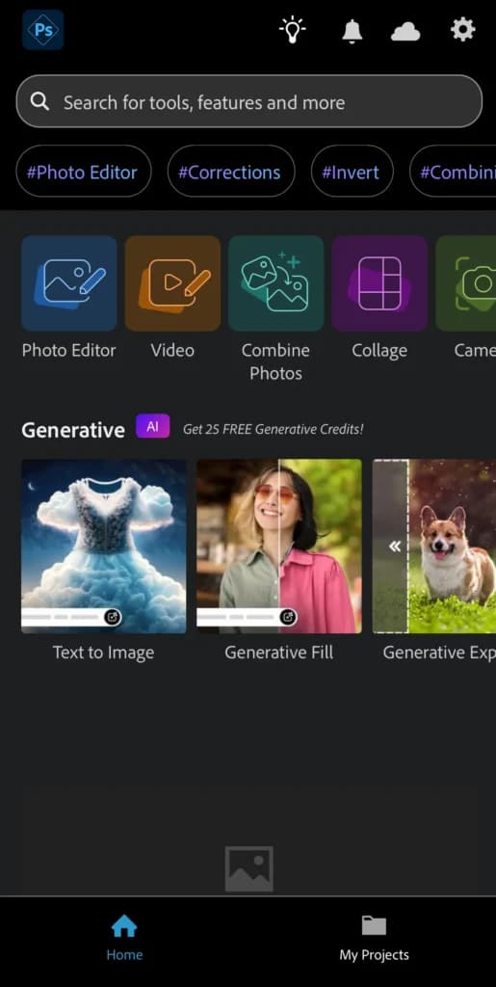Tap the Combine Photos label
This screenshot has width=496, height=987.
pyautogui.click(x=276, y=362)
